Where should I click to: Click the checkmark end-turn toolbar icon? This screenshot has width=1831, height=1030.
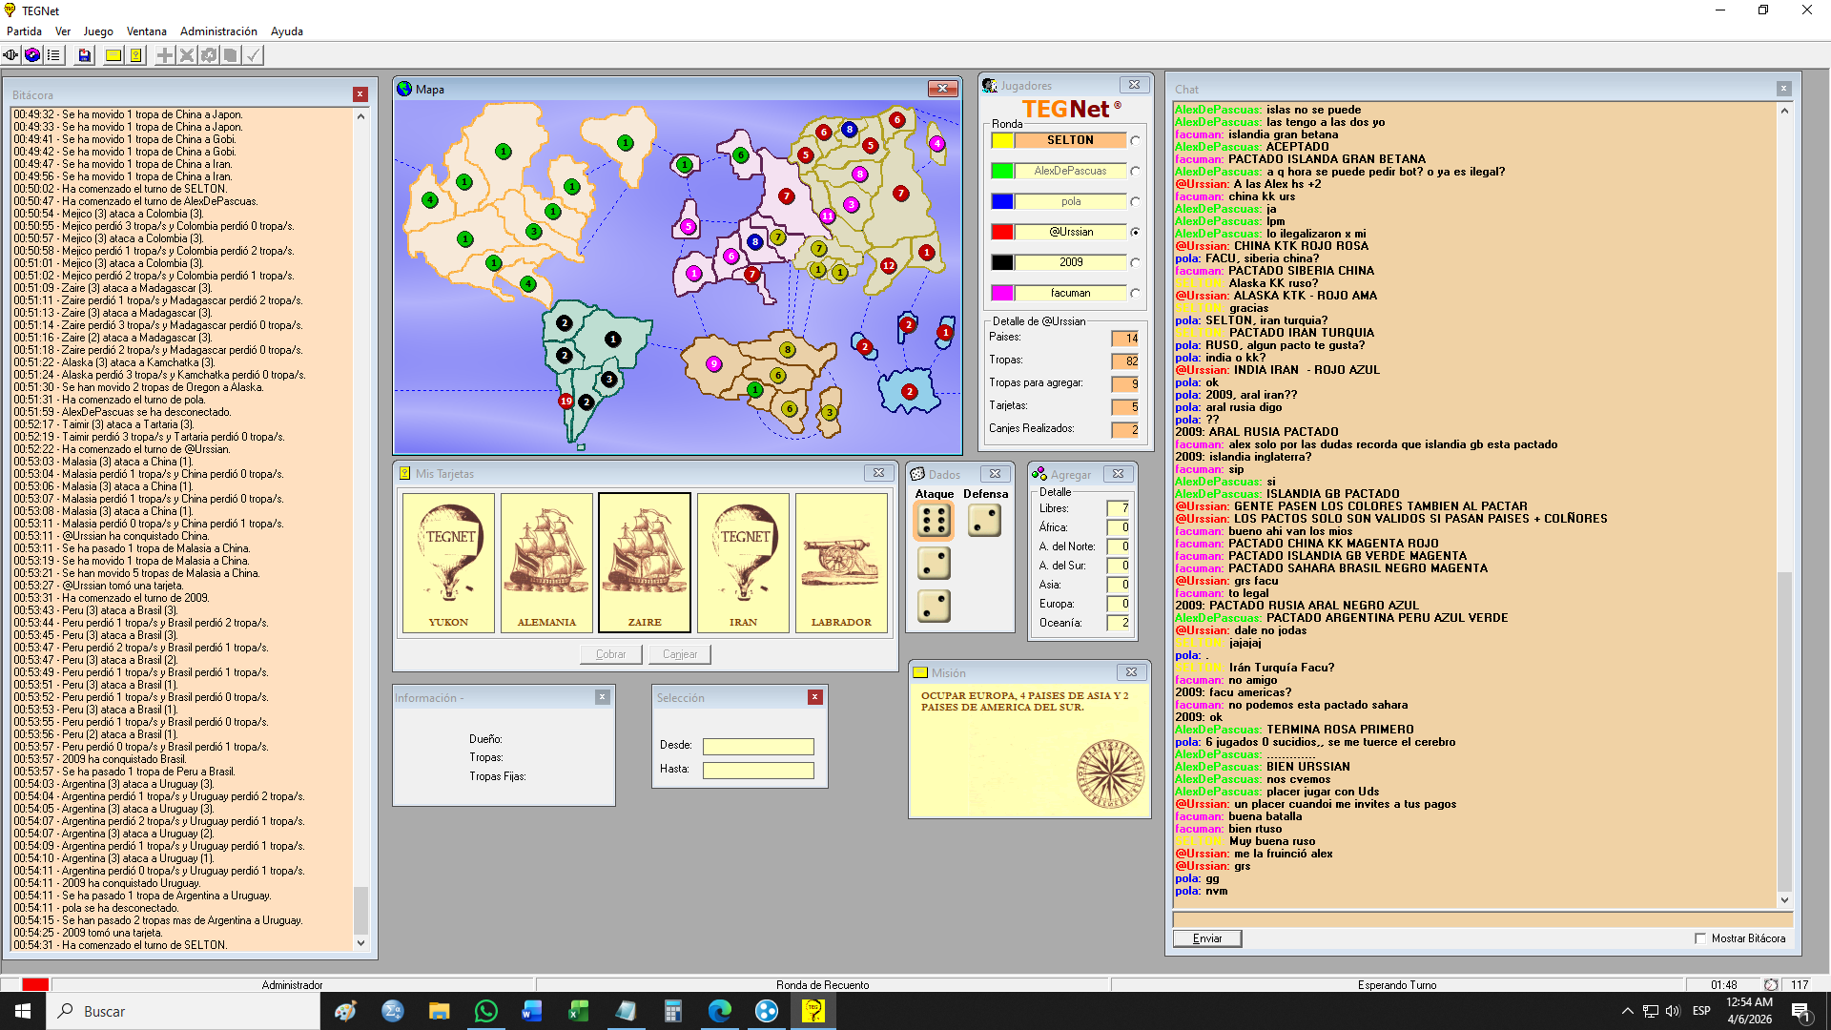(253, 55)
